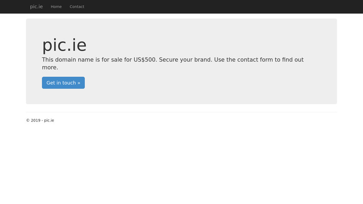Click the © copyright symbol in footer
Viewport: 363px width, 204px height.
point(28,121)
